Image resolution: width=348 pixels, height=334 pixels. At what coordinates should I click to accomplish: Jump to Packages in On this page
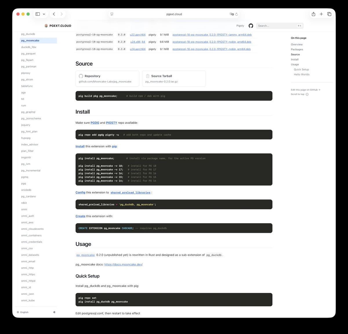coord(297,49)
